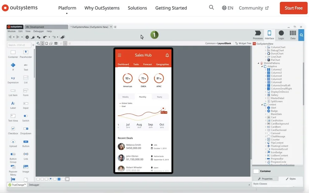The image size is (309, 193).
Task: Select the Label widget
Action: pos(13,105)
